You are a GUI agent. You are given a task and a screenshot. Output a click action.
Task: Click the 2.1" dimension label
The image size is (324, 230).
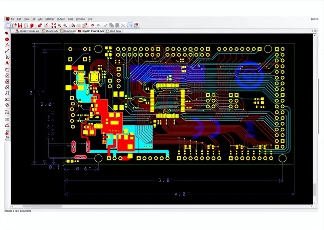click(x=37, y=93)
